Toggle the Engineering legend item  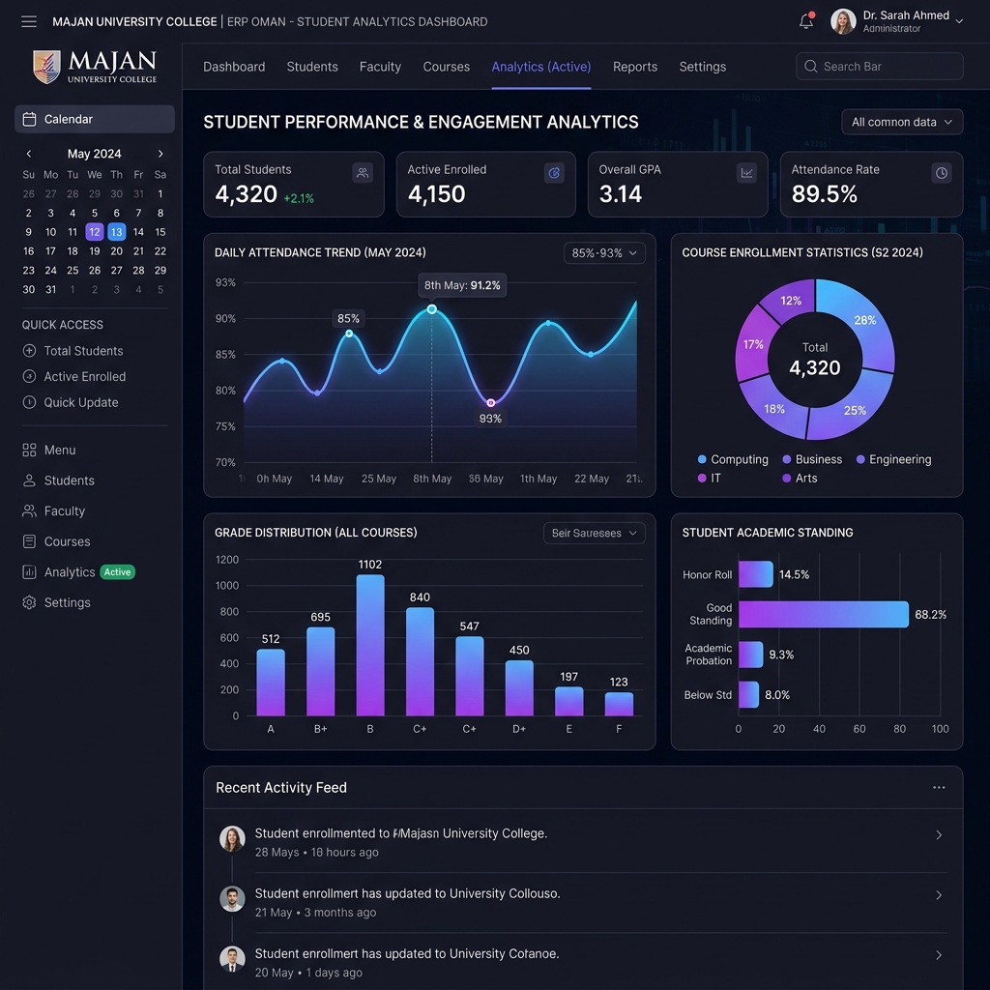893,459
